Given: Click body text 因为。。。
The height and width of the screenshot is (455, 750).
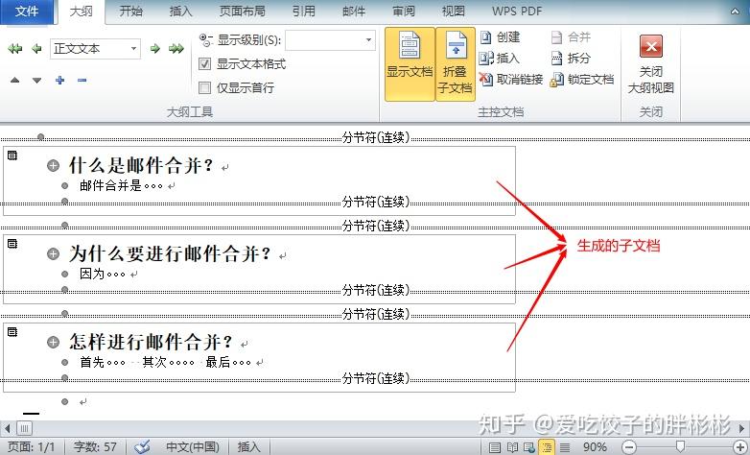Looking at the screenshot, I should 103,274.
